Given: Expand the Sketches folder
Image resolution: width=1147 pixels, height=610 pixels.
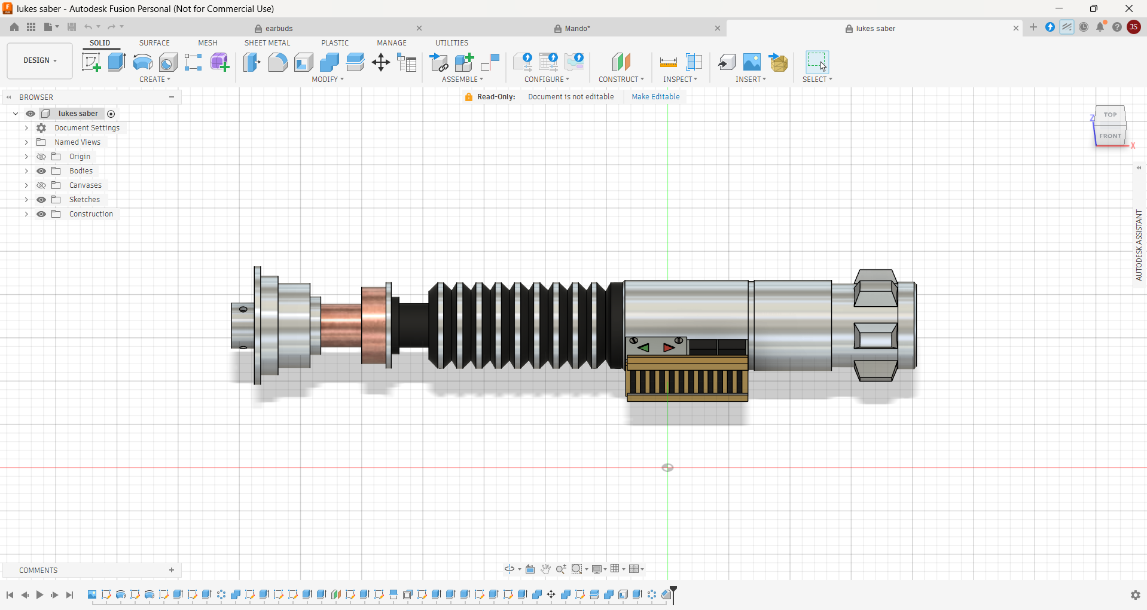Looking at the screenshot, I should point(26,200).
